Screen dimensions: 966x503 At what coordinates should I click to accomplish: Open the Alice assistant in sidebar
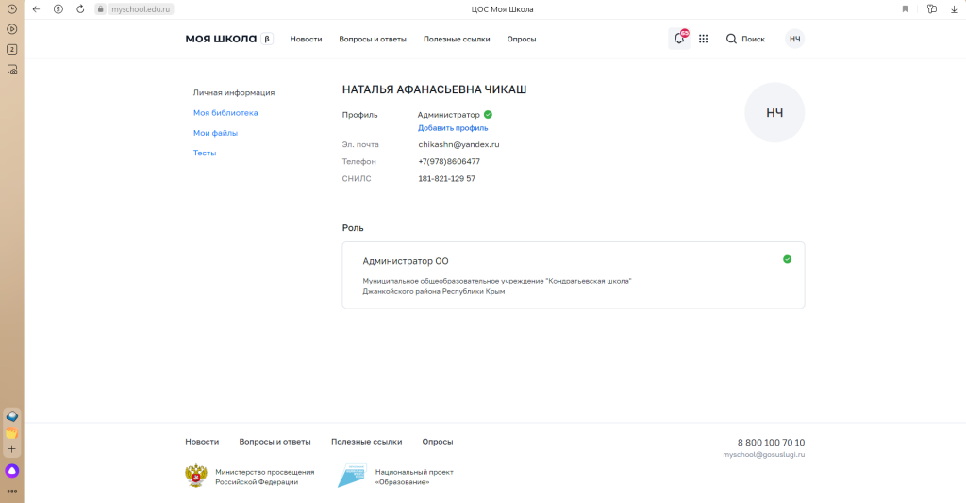click(12, 469)
